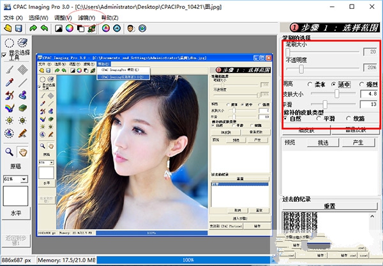Select the green sponge block tool
The width and height of the screenshot is (383, 266).
22,108
